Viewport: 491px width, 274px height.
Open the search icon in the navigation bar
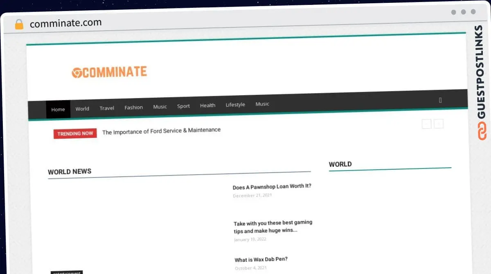(440, 100)
